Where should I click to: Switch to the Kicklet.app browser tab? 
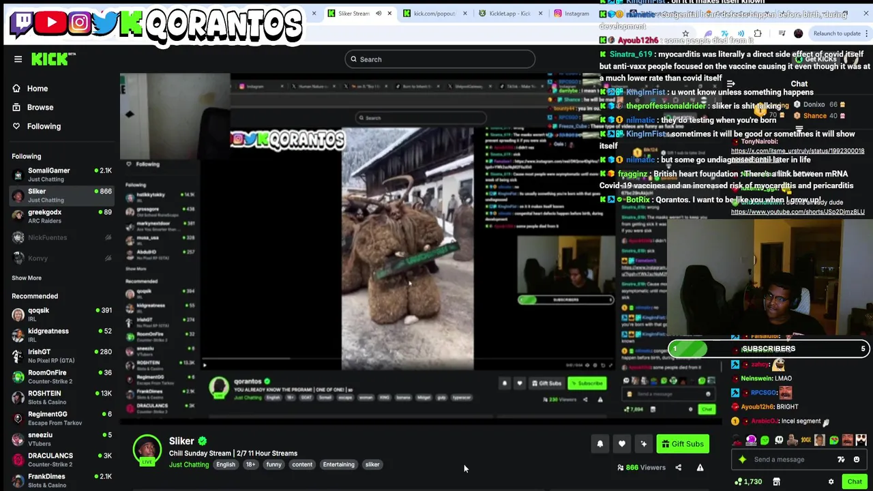[509, 14]
